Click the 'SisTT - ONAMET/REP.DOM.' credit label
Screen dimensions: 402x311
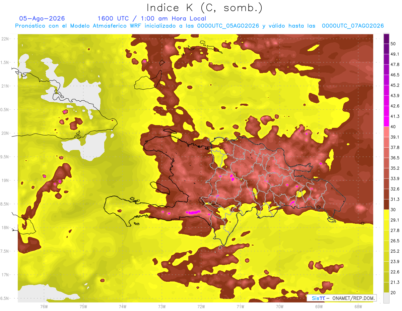click(x=341, y=298)
